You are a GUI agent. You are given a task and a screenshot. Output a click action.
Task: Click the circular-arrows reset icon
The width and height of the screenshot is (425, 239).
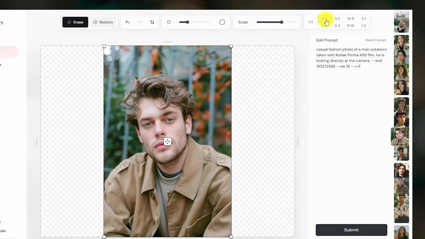point(152,22)
